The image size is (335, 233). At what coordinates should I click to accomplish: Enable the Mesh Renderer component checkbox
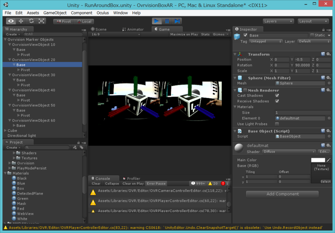[x=245, y=90]
